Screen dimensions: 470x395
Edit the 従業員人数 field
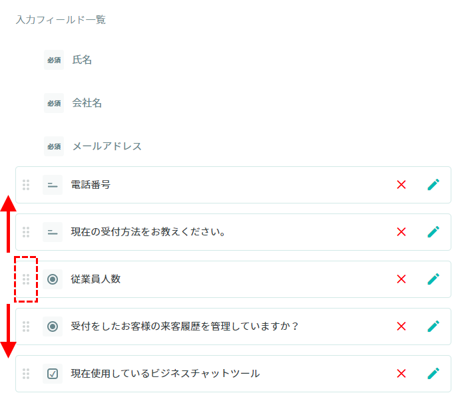click(x=433, y=279)
